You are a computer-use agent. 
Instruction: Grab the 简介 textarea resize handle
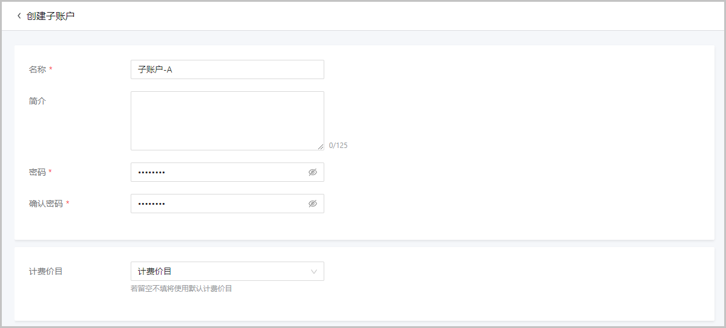click(x=321, y=147)
